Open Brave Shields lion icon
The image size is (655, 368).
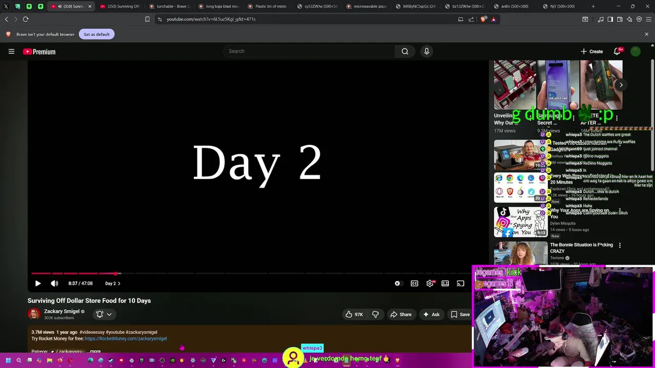pos(484,19)
